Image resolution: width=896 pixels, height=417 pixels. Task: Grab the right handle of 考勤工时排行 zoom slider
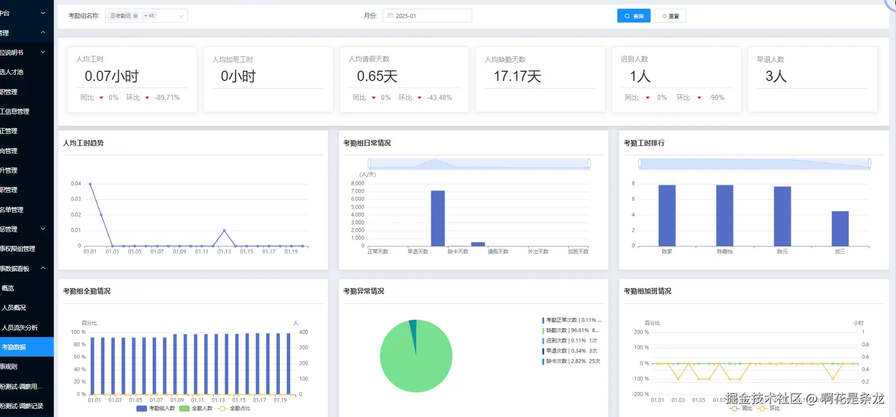pyautogui.click(x=869, y=163)
